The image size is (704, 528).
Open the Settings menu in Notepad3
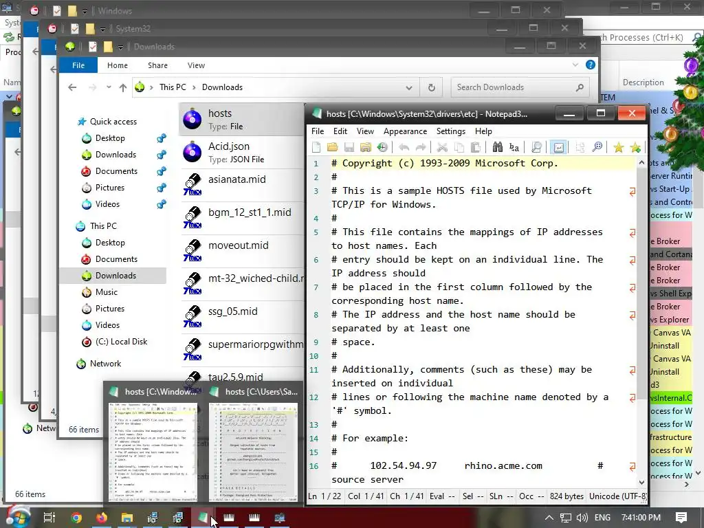[451, 131]
